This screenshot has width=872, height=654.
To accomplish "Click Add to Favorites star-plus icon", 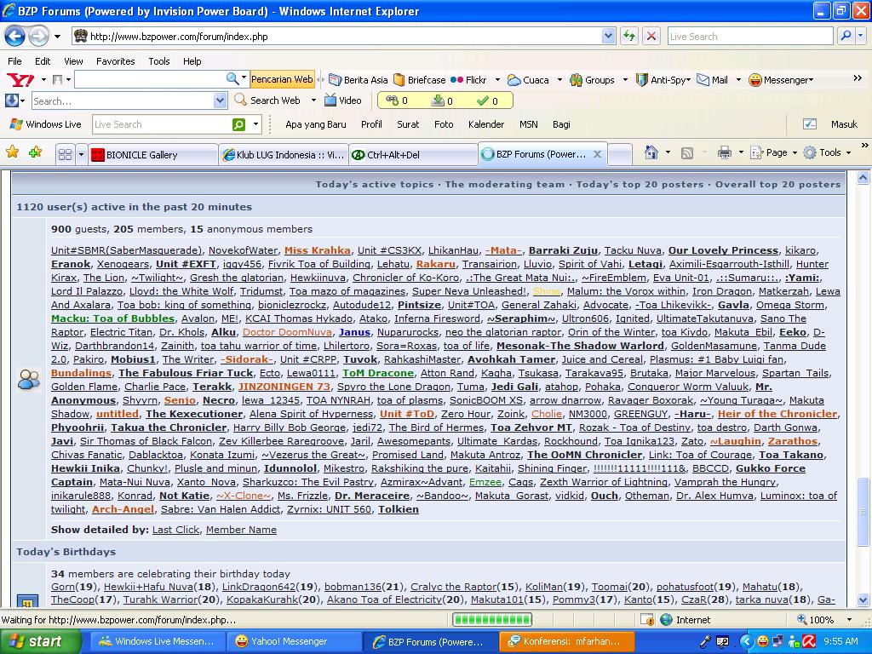I will pyautogui.click(x=35, y=152).
